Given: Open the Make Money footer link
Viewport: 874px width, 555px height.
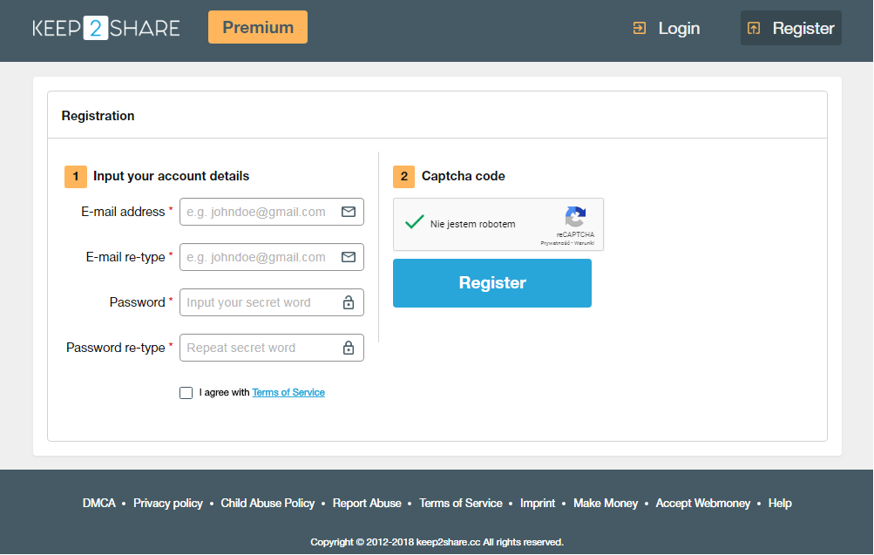Looking at the screenshot, I should 606,504.
